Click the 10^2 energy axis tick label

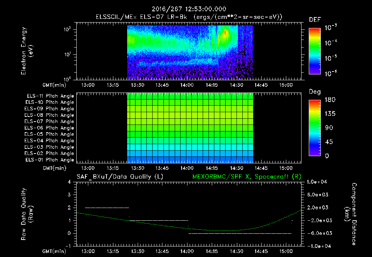[67, 29]
